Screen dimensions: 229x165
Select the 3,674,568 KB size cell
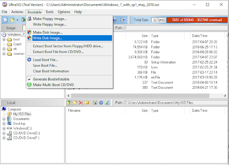[x=138, y=57]
